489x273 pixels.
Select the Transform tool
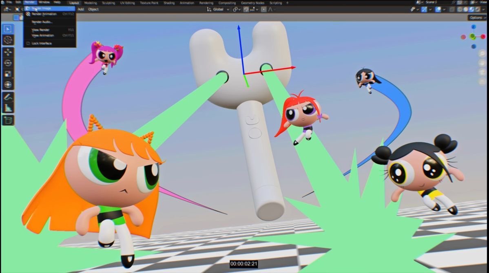(8, 84)
